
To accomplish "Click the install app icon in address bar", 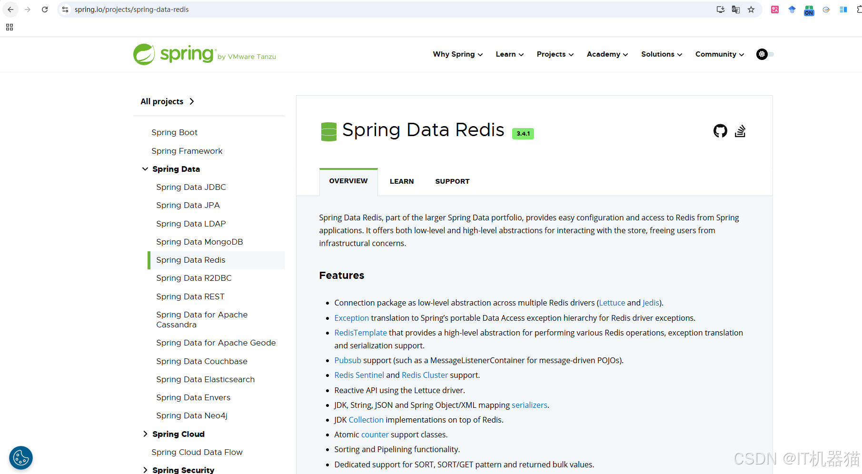I will coord(721,10).
